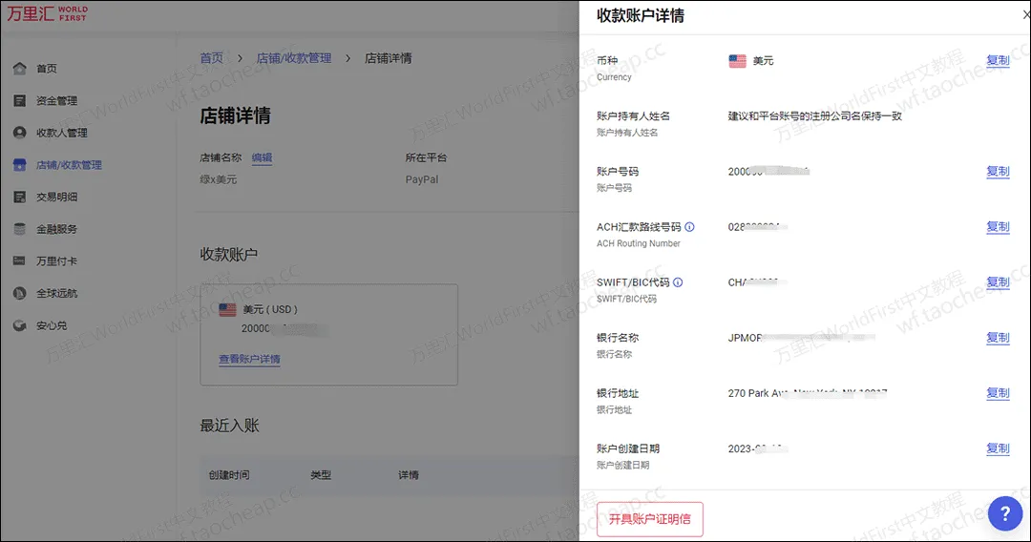The width and height of the screenshot is (1031, 542).
Task: Click the info icon beside SWIFT/BIC代码
Action: 678,282
